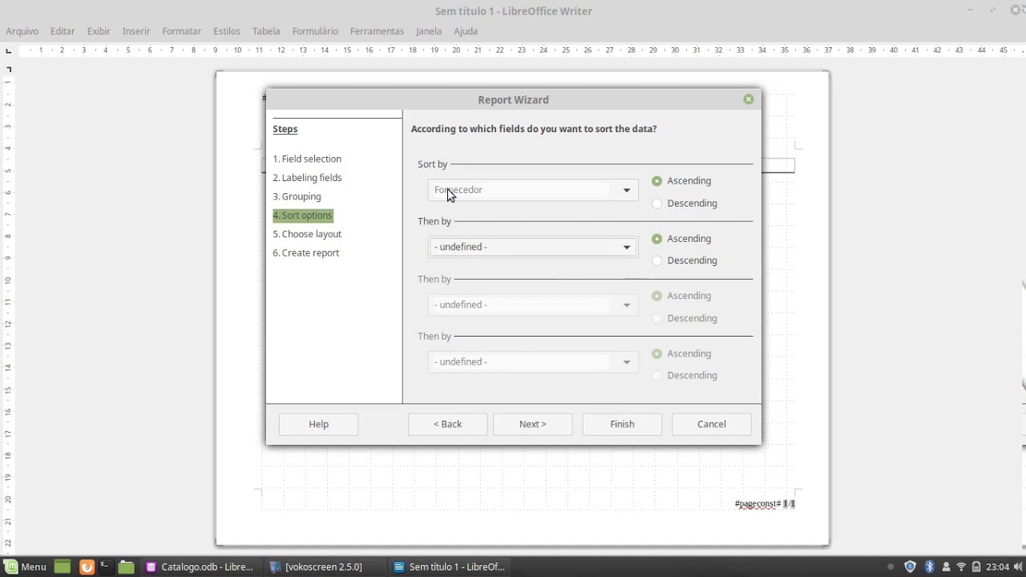The width and height of the screenshot is (1026, 577).
Task: Open the Sort by Fornecedor dropdown
Action: (533, 190)
